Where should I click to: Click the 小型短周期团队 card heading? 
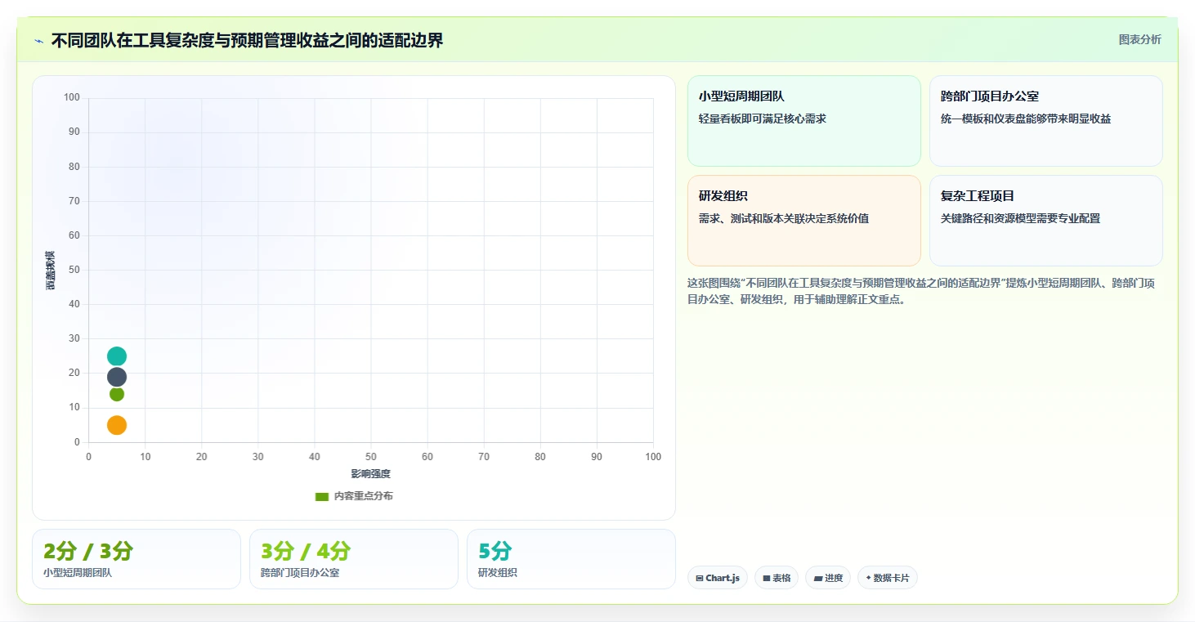[x=741, y=96]
